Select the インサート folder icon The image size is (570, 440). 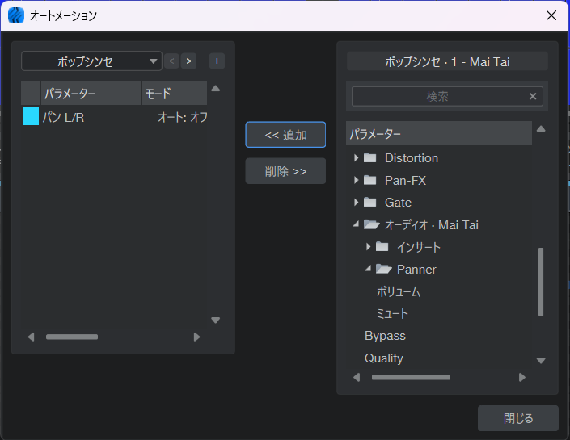coord(382,247)
